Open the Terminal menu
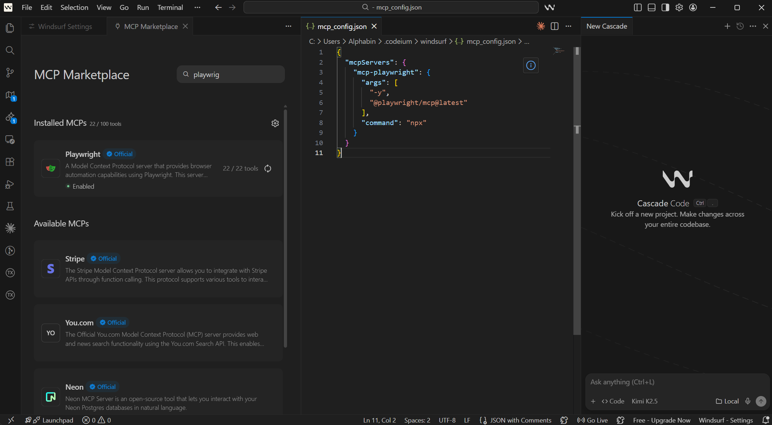Screen dimensions: 772x425 [x=170, y=7]
